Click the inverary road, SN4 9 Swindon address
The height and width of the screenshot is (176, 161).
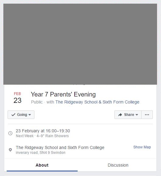(x=40, y=153)
